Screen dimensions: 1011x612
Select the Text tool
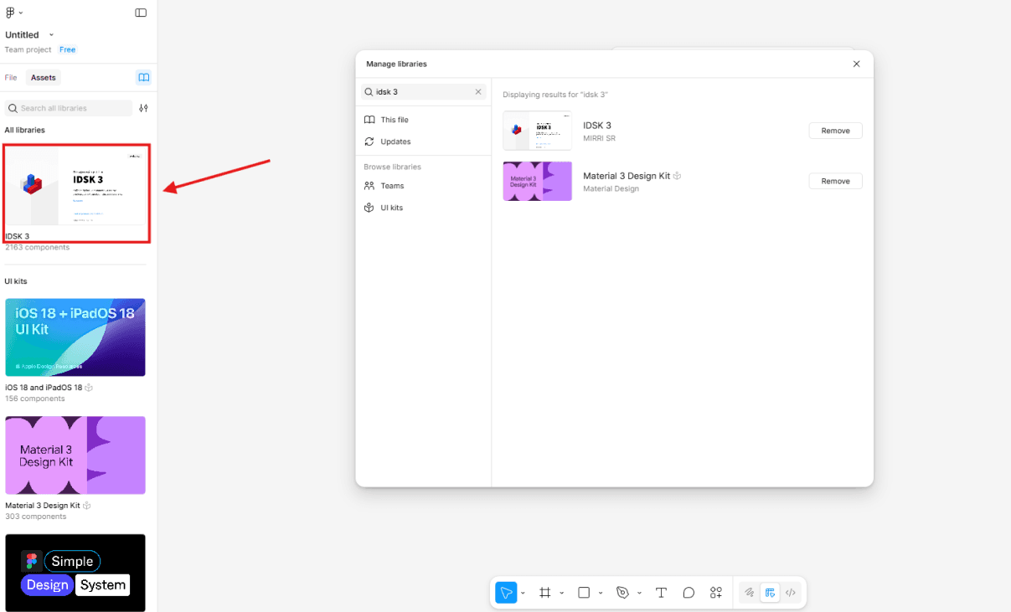[x=661, y=593]
